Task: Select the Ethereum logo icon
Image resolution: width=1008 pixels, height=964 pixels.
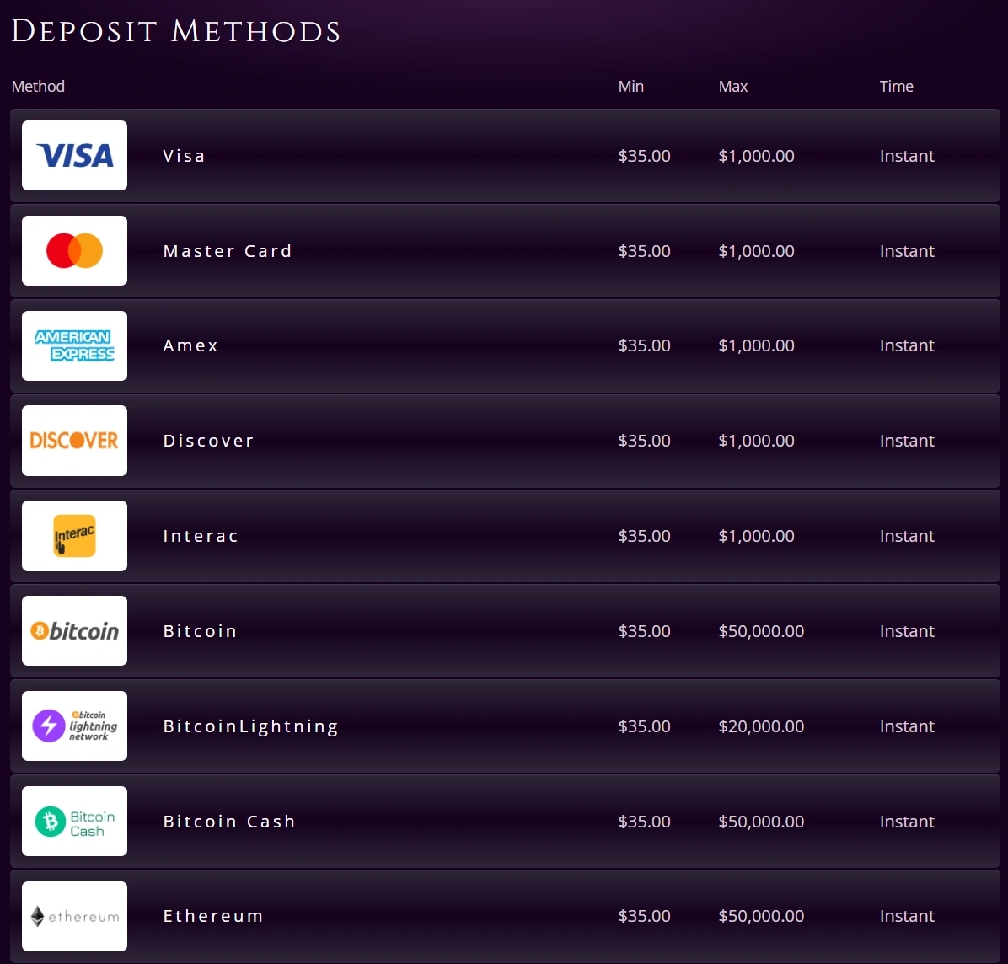Action: tap(74, 917)
